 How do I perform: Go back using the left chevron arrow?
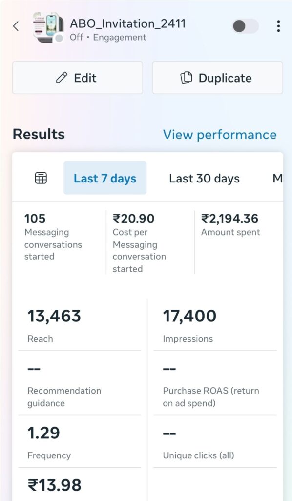click(x=16, y=26)
